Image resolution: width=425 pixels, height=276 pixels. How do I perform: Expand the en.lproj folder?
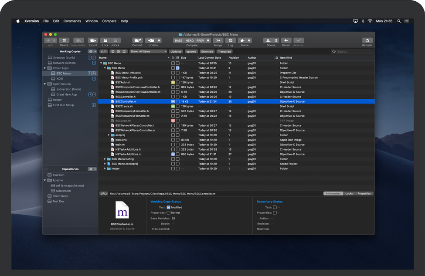click(x=109, y=135)
